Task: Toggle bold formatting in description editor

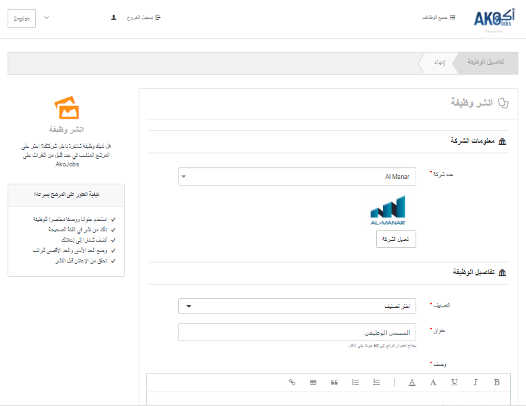Action: click(x=496, y=382)
